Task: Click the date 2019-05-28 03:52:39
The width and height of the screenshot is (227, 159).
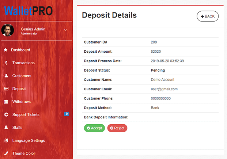Action: click(x=167, y=61)
